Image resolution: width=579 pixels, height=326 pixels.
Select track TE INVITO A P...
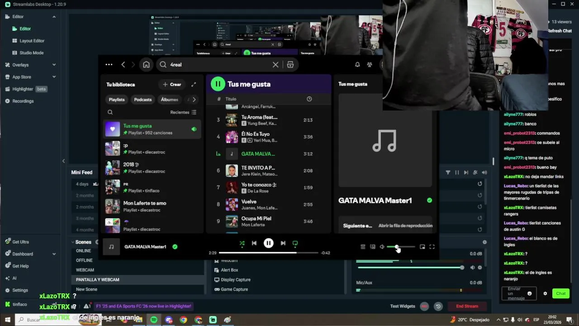click(269, 171)
